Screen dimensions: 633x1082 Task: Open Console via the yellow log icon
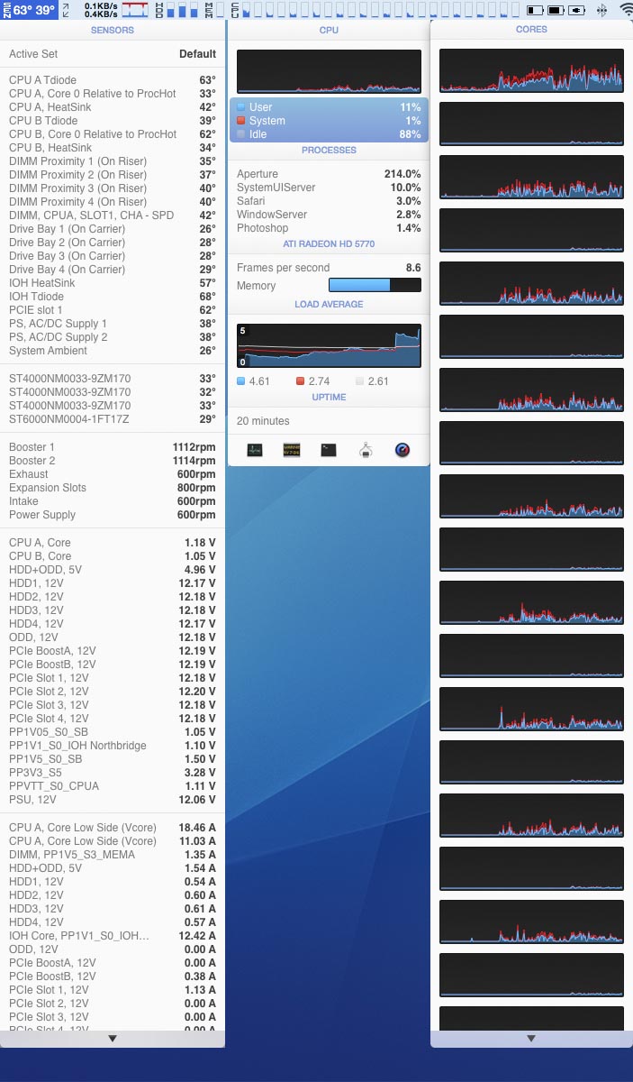pos(292,450)
